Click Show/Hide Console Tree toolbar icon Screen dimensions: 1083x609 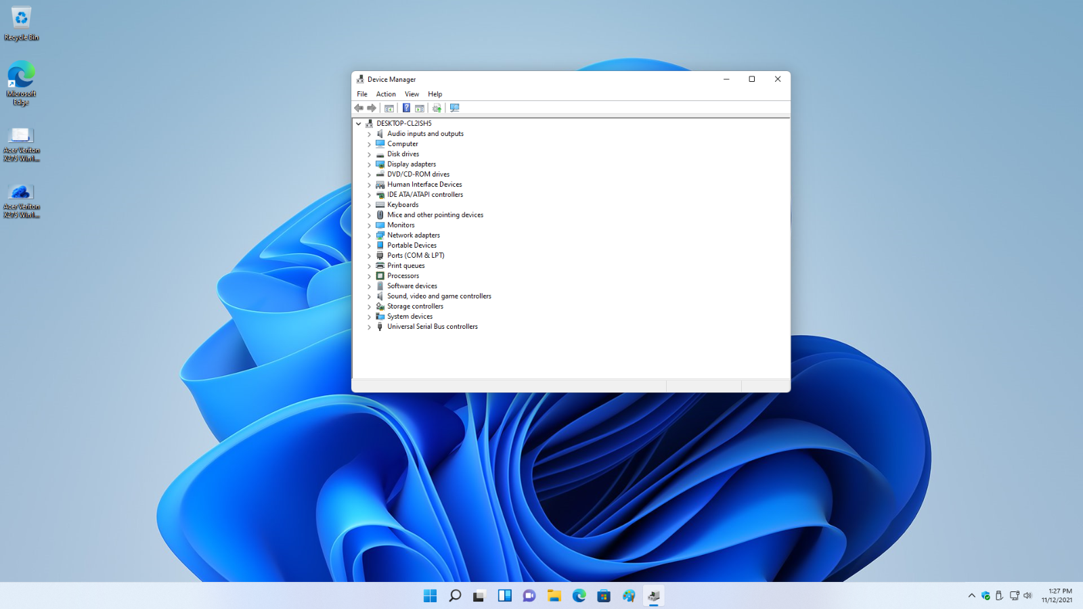tap(389, 108)
